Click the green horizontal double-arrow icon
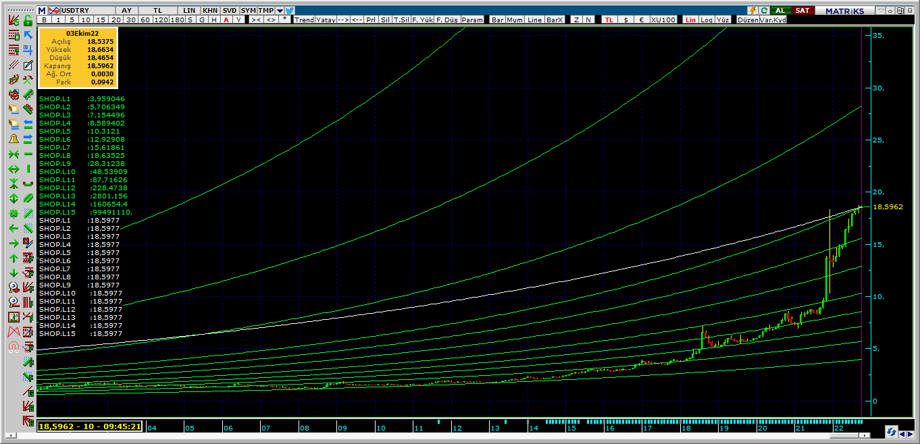The width and height of the screenshot is (920, 444). tap(14, 169)
